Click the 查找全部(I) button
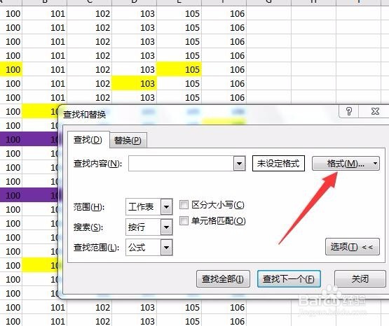This screenshot has height=326, width=389. [223, 279]
